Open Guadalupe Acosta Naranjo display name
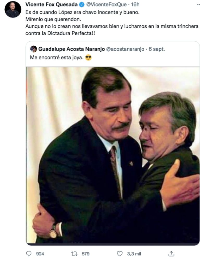200x260 pixels. coord(72,49)
